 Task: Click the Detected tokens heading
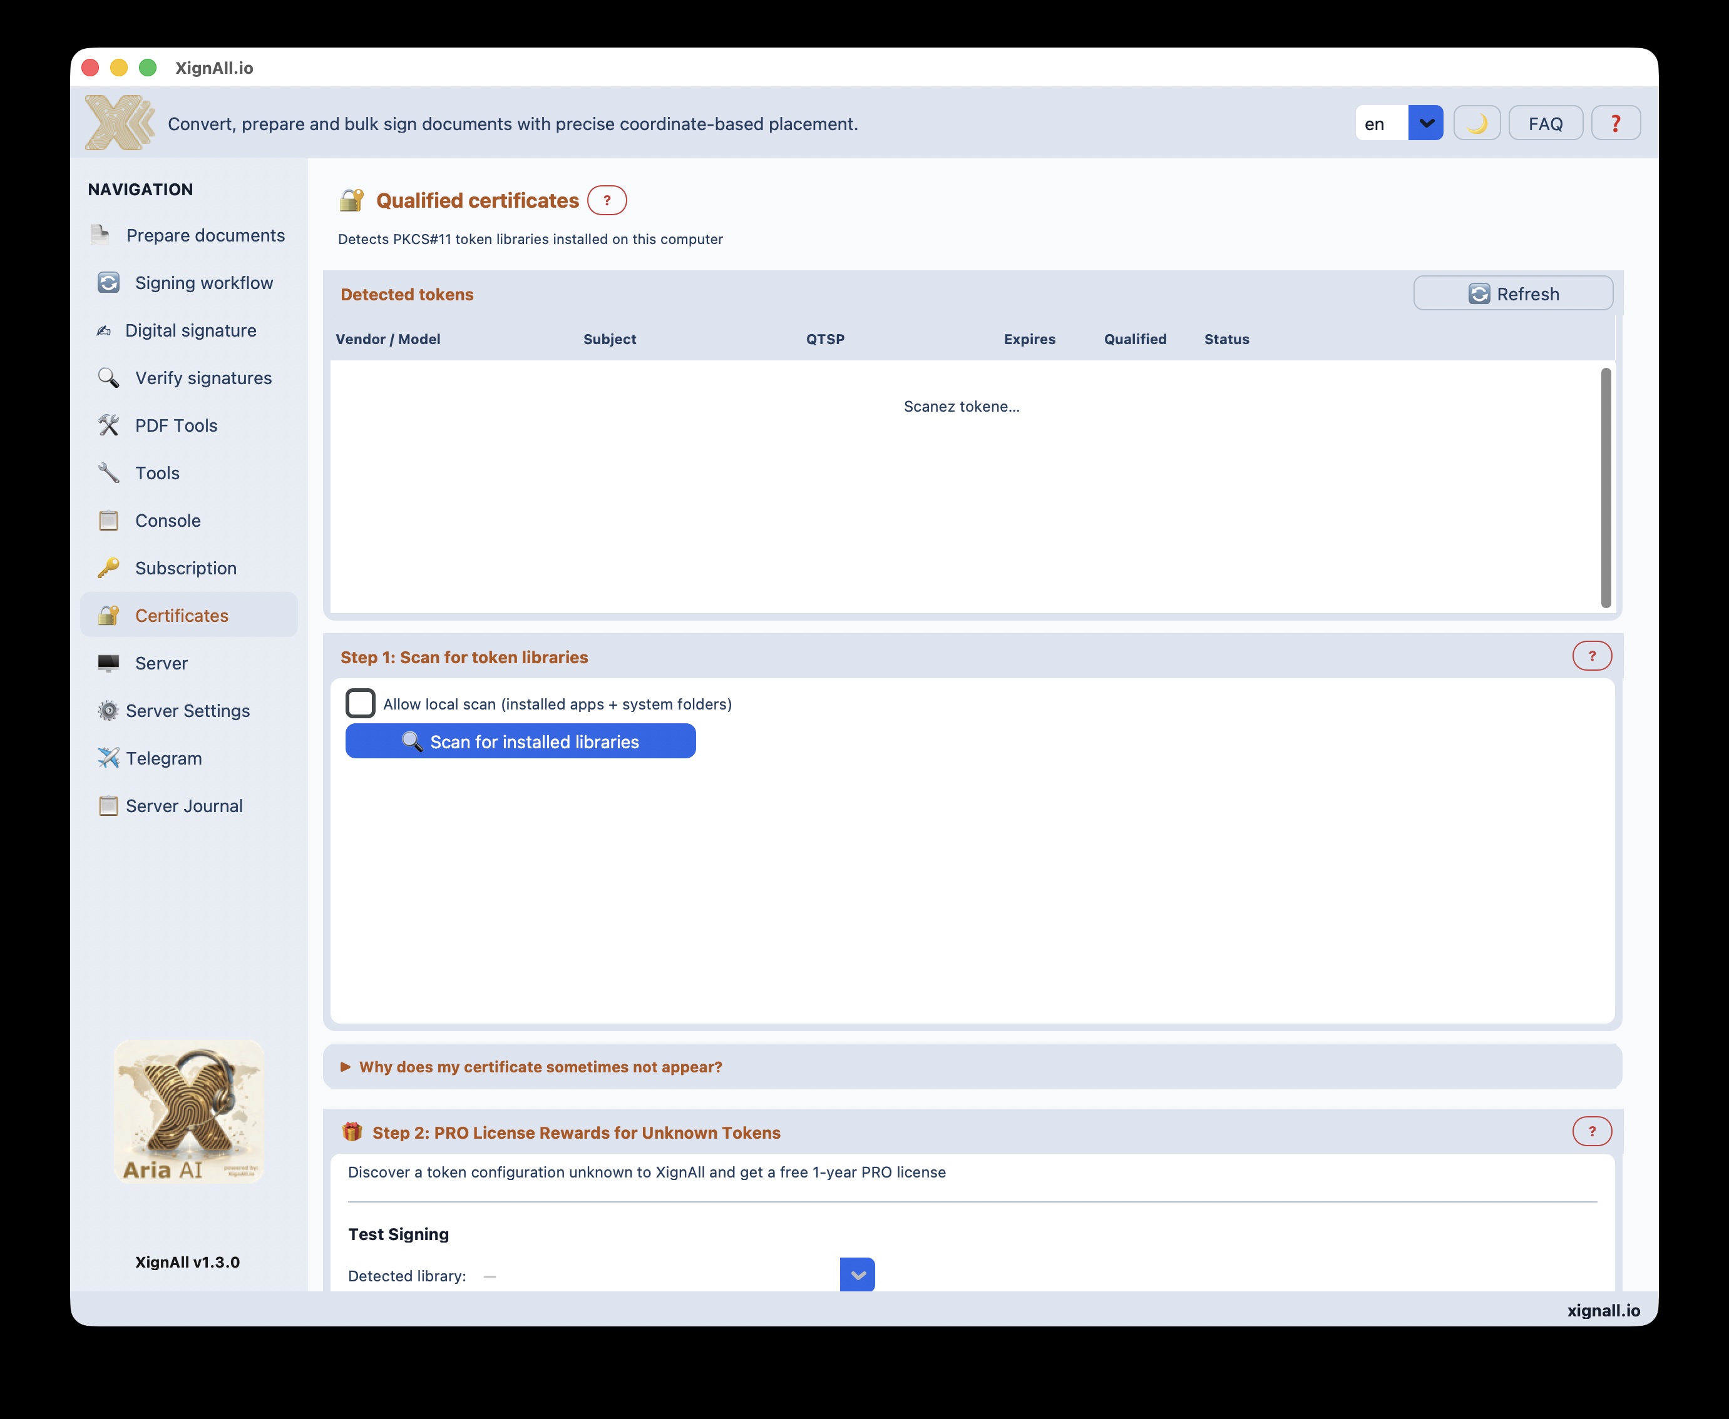coord(408,294)
